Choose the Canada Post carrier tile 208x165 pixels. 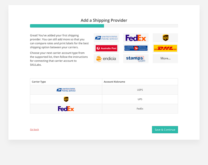136,48
